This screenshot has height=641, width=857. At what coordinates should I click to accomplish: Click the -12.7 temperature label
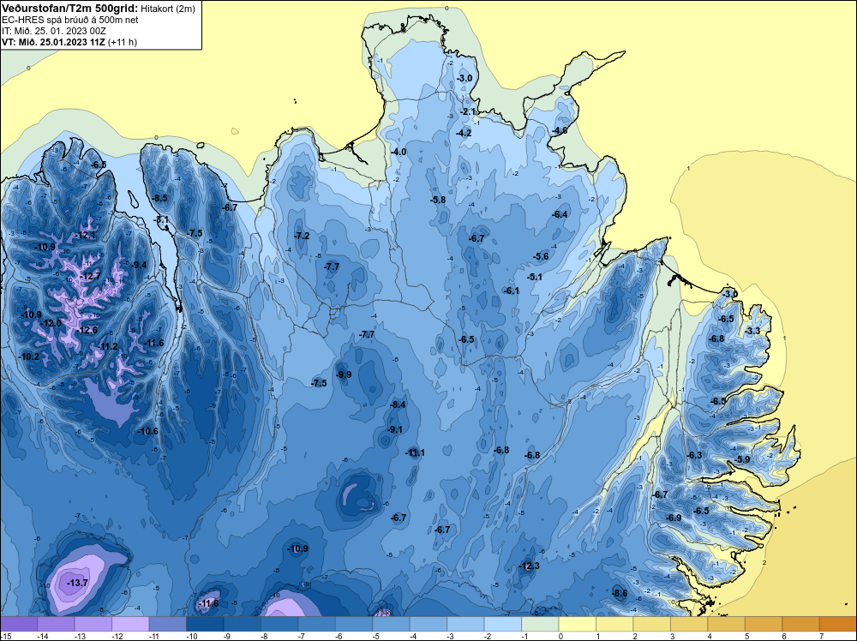[90, 276]
